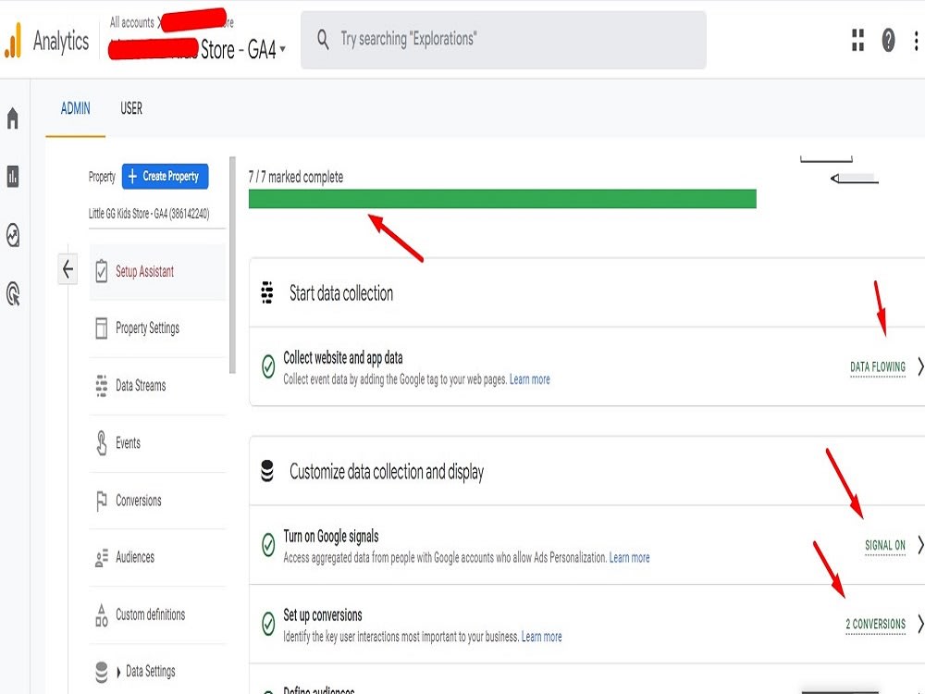The height and width of the screenshot is (694, 925).
Task: Open the Home icon in left rail
Action: [x=13, y=118]
